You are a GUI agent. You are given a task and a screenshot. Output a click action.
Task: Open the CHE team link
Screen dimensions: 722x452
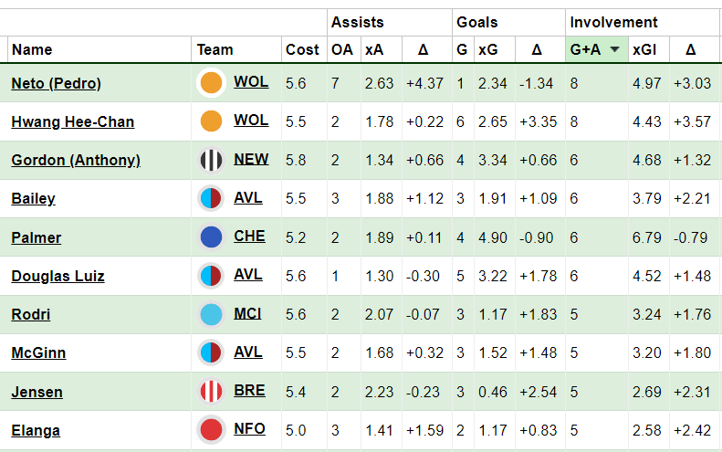pos(249,237)
